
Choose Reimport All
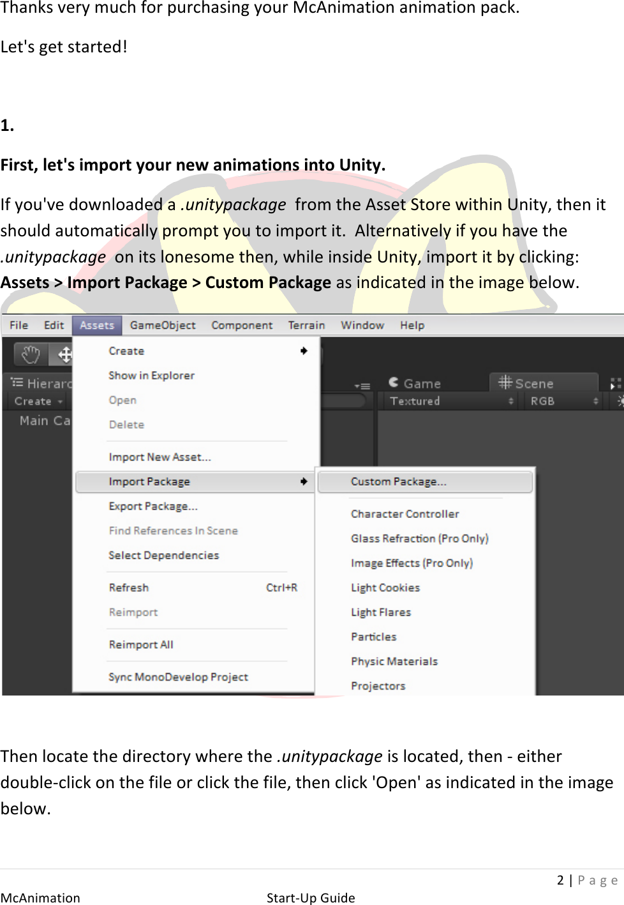(141, 645)
